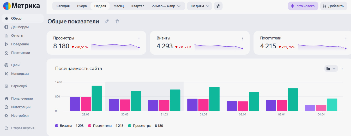351x136 pixels.
Task: Open three-dot menu on Визиты card
Action: [x=243, y=38]
